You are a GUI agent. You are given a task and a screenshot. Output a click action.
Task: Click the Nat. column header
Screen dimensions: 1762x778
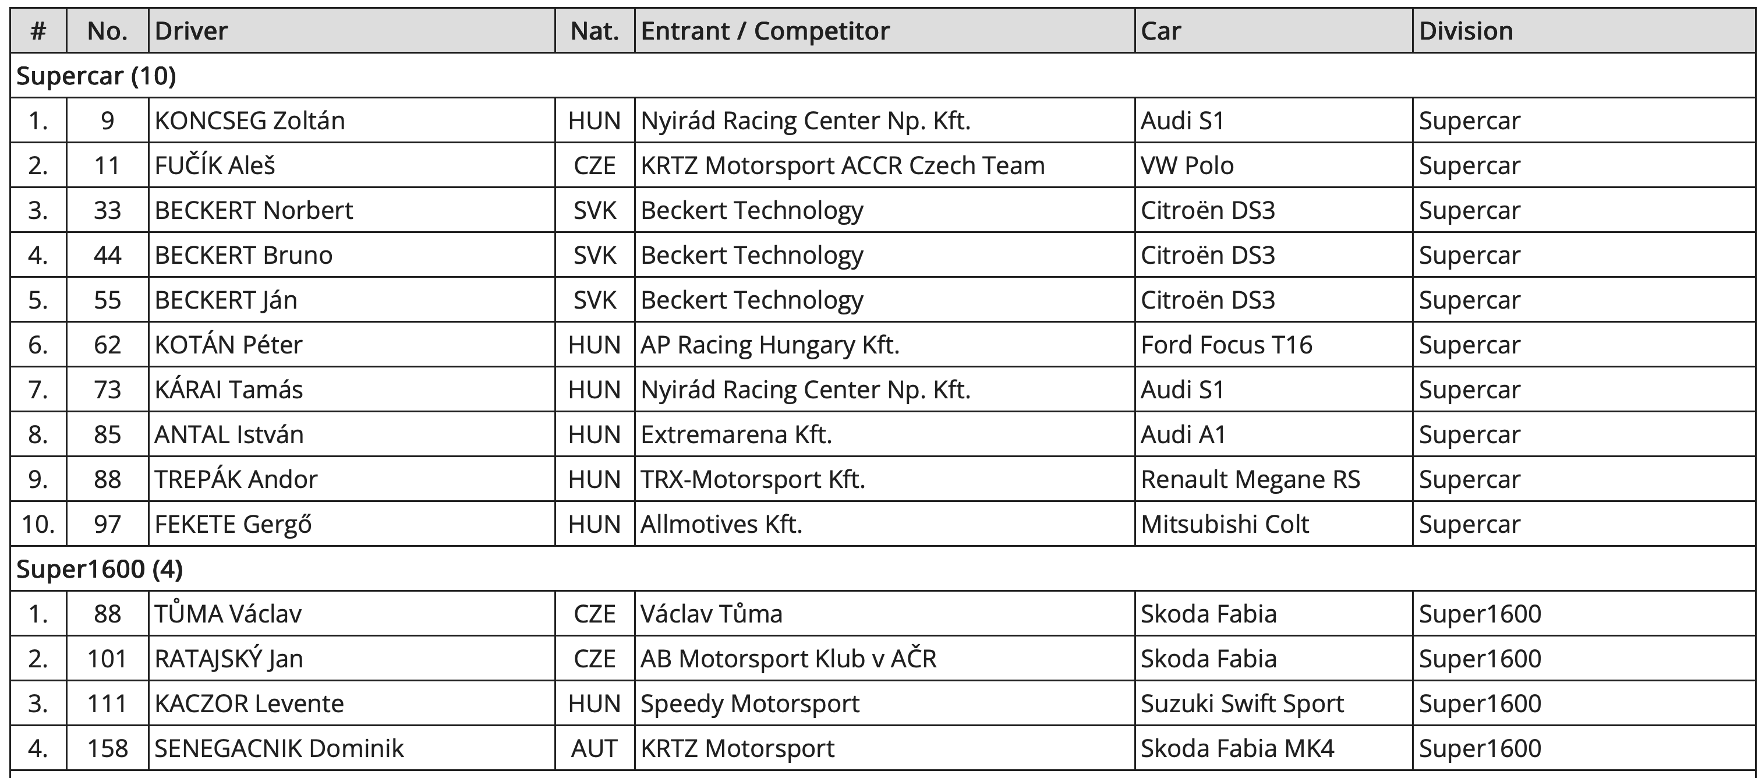coord(595,31)
